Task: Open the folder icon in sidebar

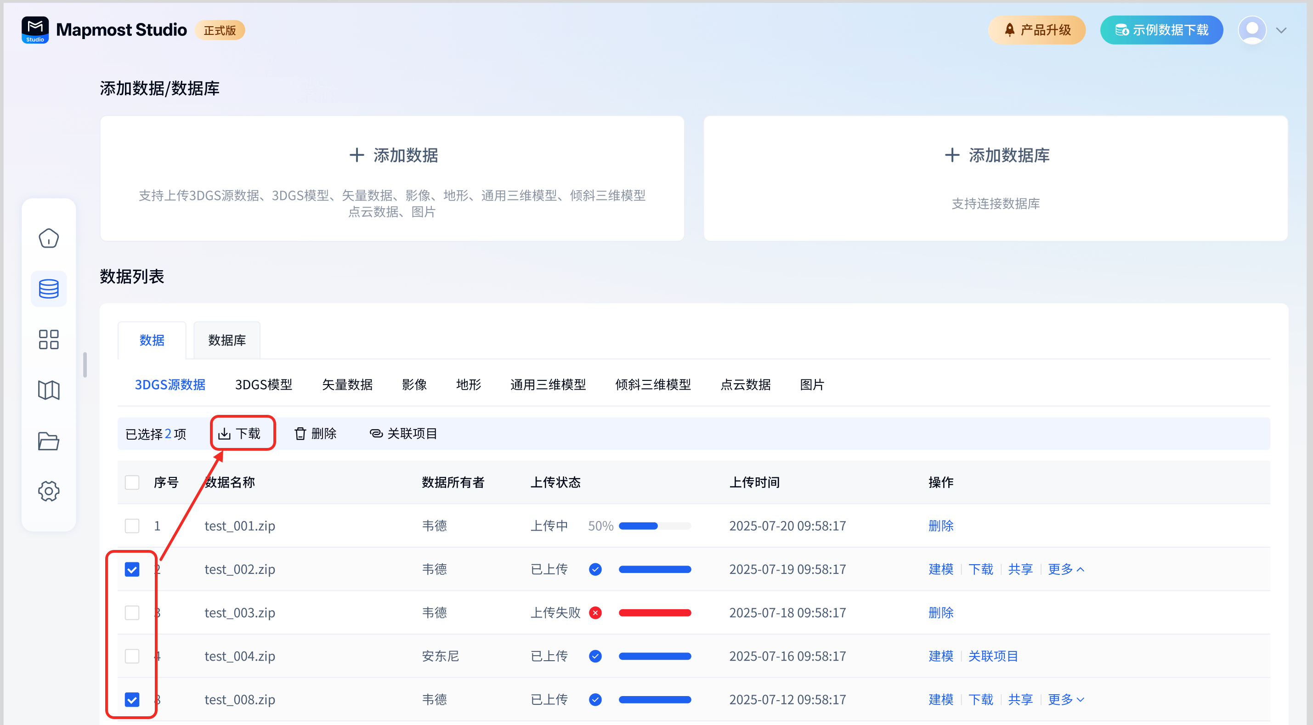Action: click(48, 441)
